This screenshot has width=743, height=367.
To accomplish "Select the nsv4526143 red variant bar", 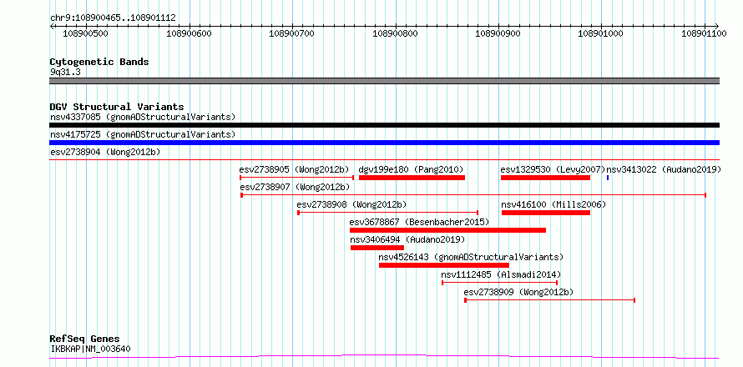I will tap(444, 265).
